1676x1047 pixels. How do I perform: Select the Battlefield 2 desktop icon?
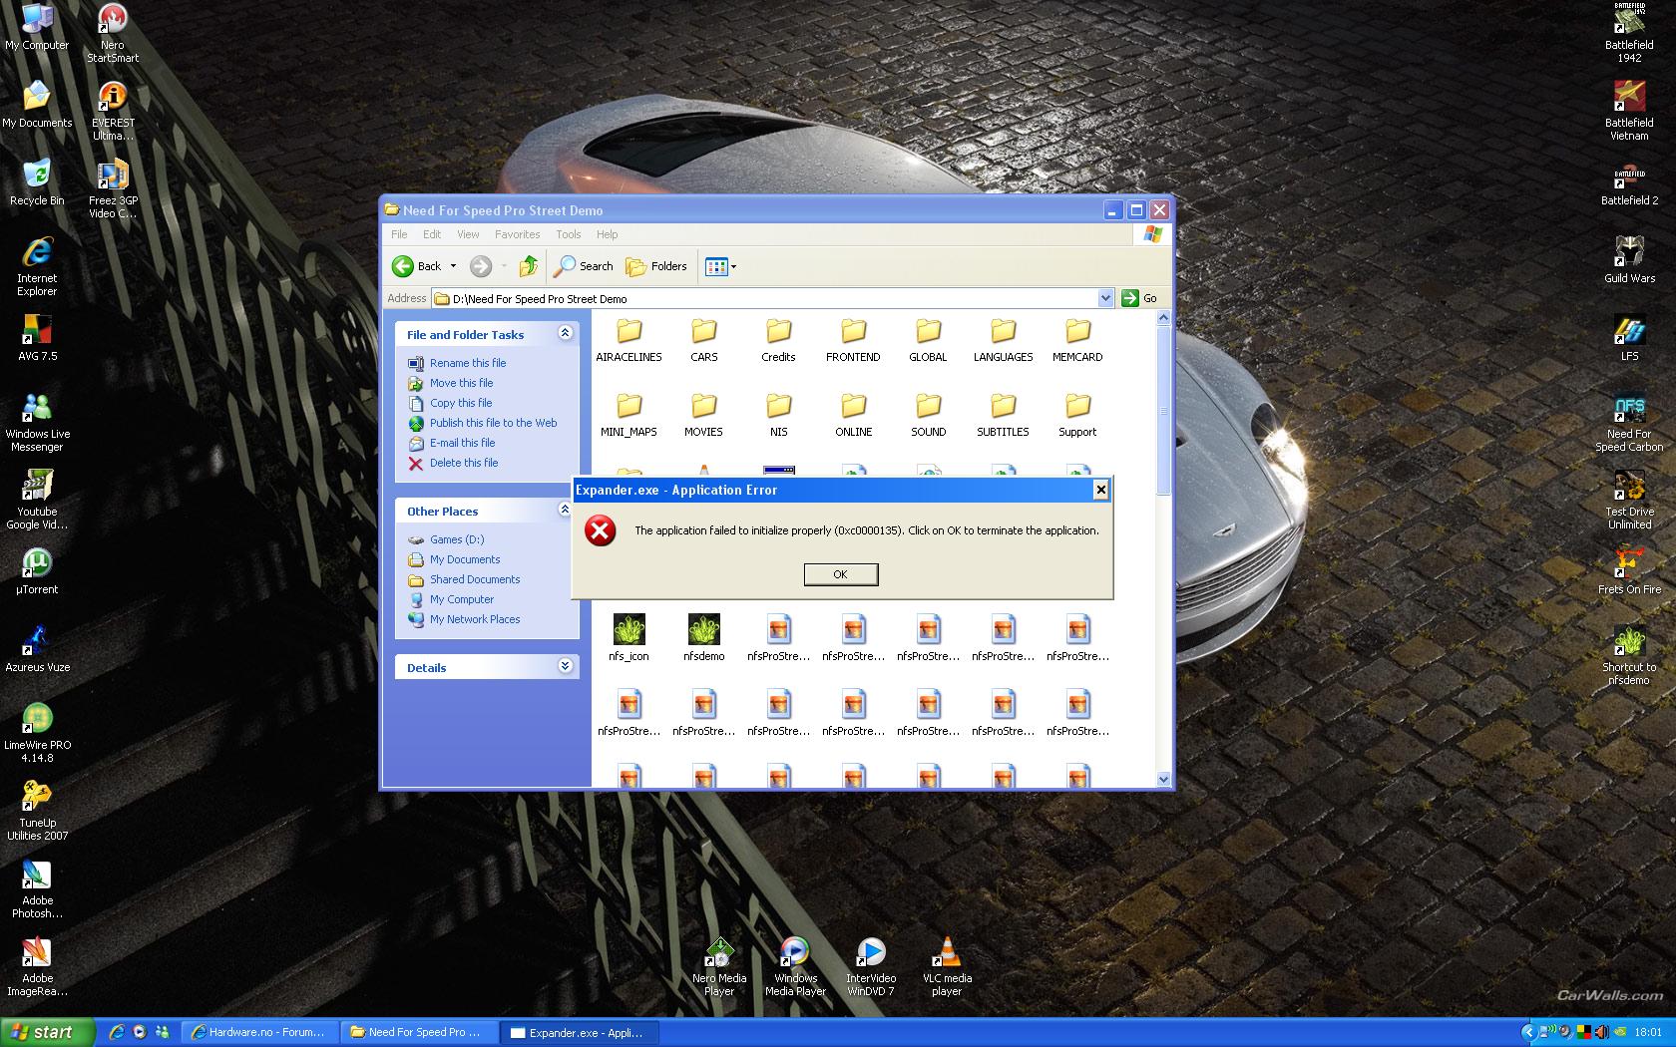[1629, 181]
